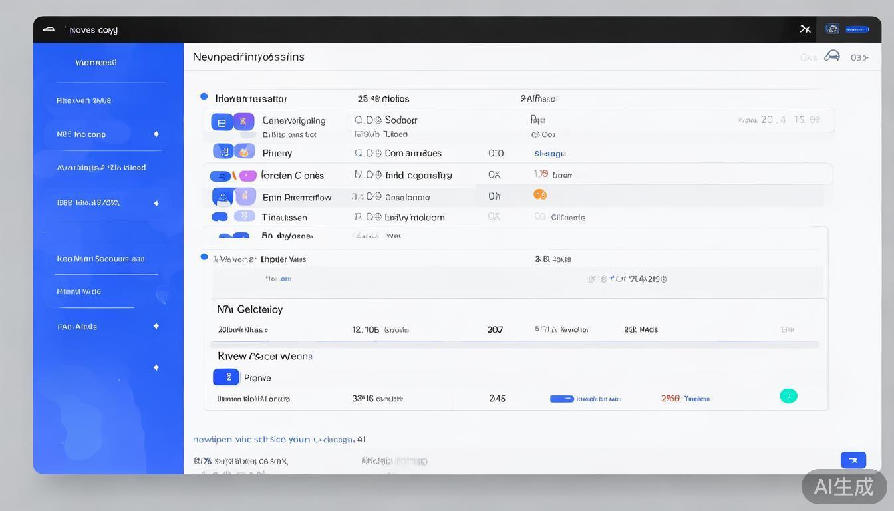This screenshot has width=894, height=511.
Task: Expand the sidebar item below Avan Mollga
Action: point(156,203)
